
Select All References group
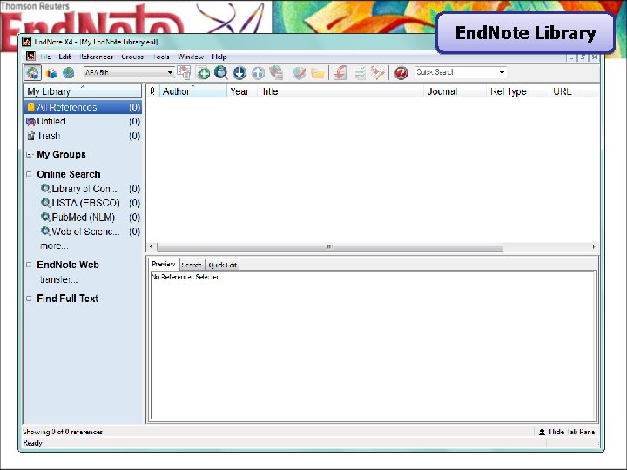(83, 107)
